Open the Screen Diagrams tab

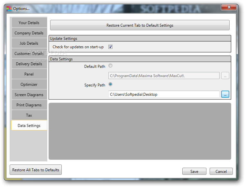point(29,95)
